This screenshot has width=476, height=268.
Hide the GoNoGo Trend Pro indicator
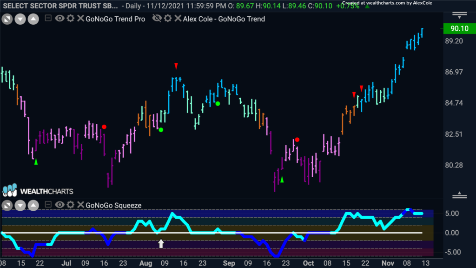[59, 19]
